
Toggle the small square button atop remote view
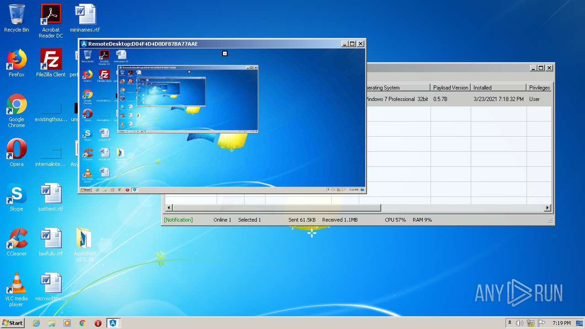coord(224,53)
